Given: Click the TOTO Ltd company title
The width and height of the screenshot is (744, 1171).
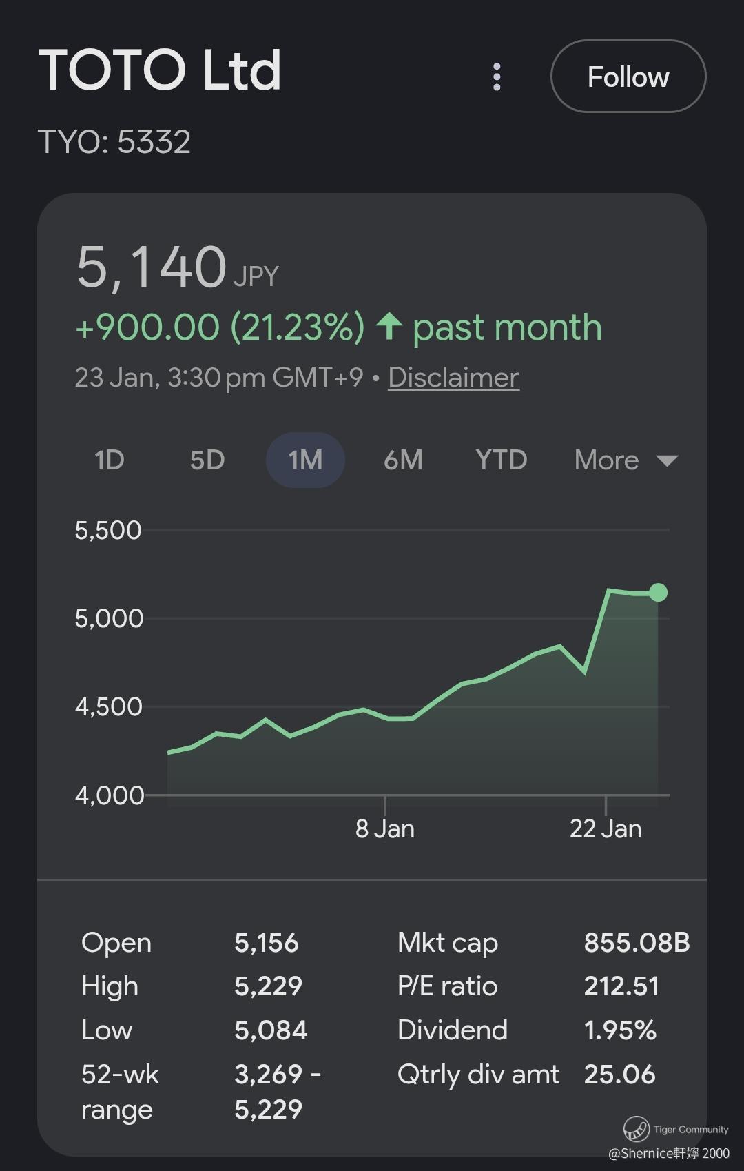Looking at the screenshot, I should pos(160,70).
